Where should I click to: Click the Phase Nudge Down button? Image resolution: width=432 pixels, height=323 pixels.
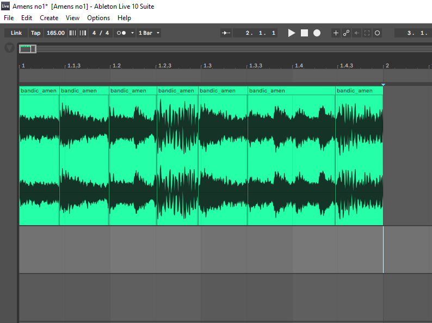[x=72, y=33]
